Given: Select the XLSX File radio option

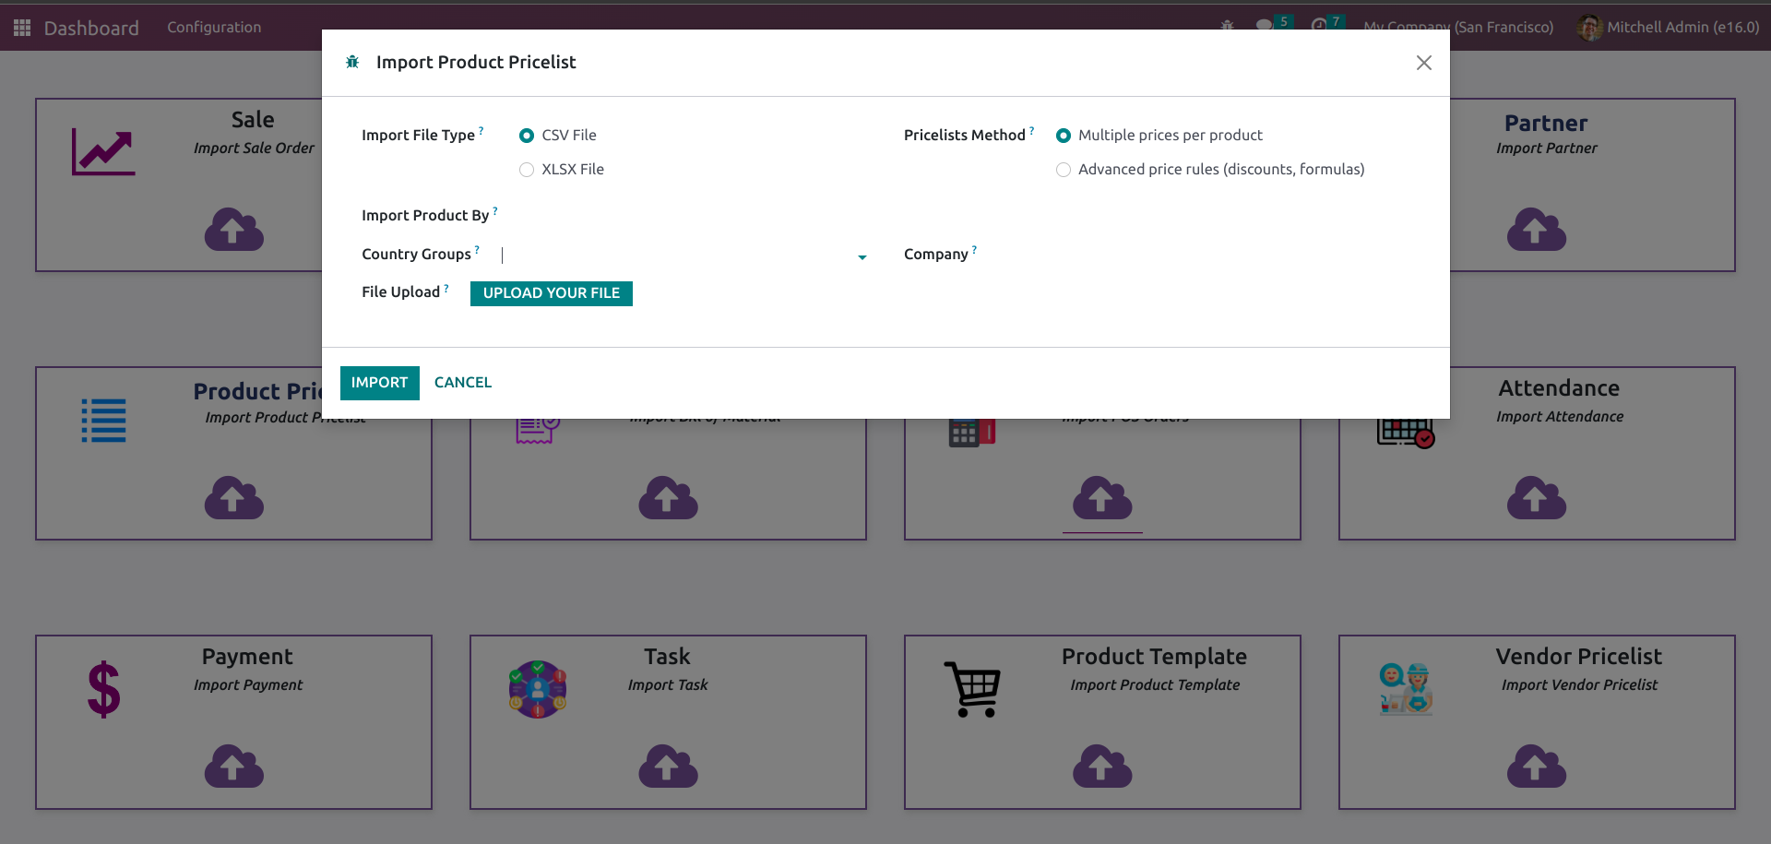Looking at the screenshot, I should point(527,170).
